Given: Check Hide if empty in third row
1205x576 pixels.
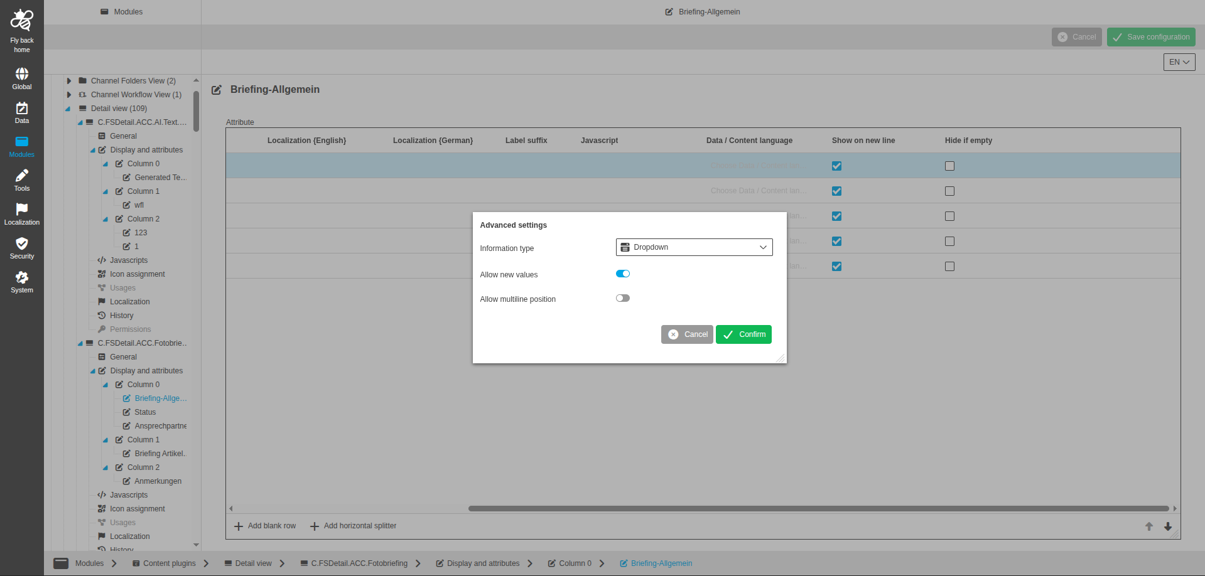Looking at the screenshot, I should click(949, 216).
